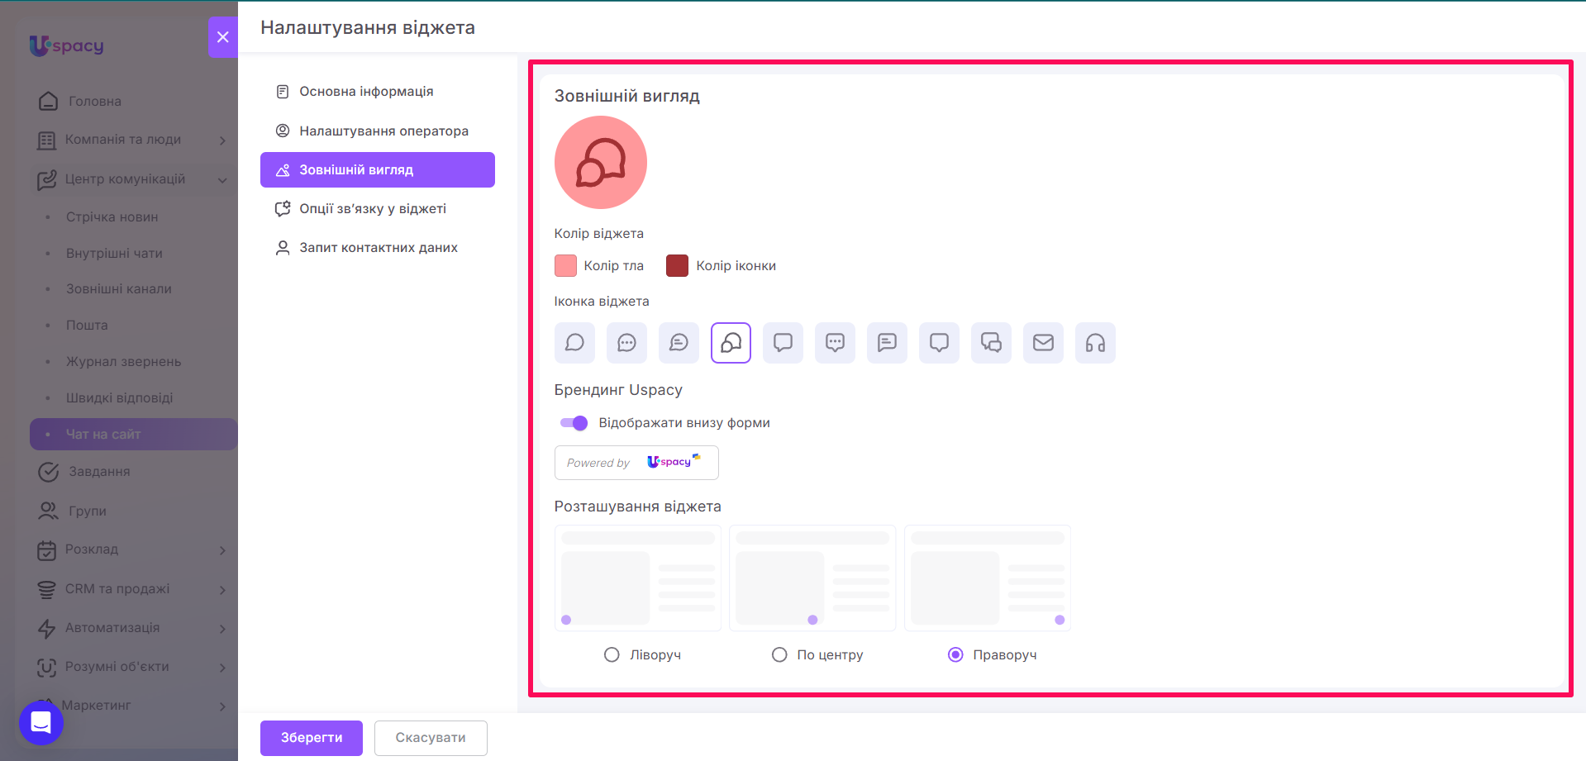
Task: Select the first plain round chat bubble icon
Action: coord(574,343)
